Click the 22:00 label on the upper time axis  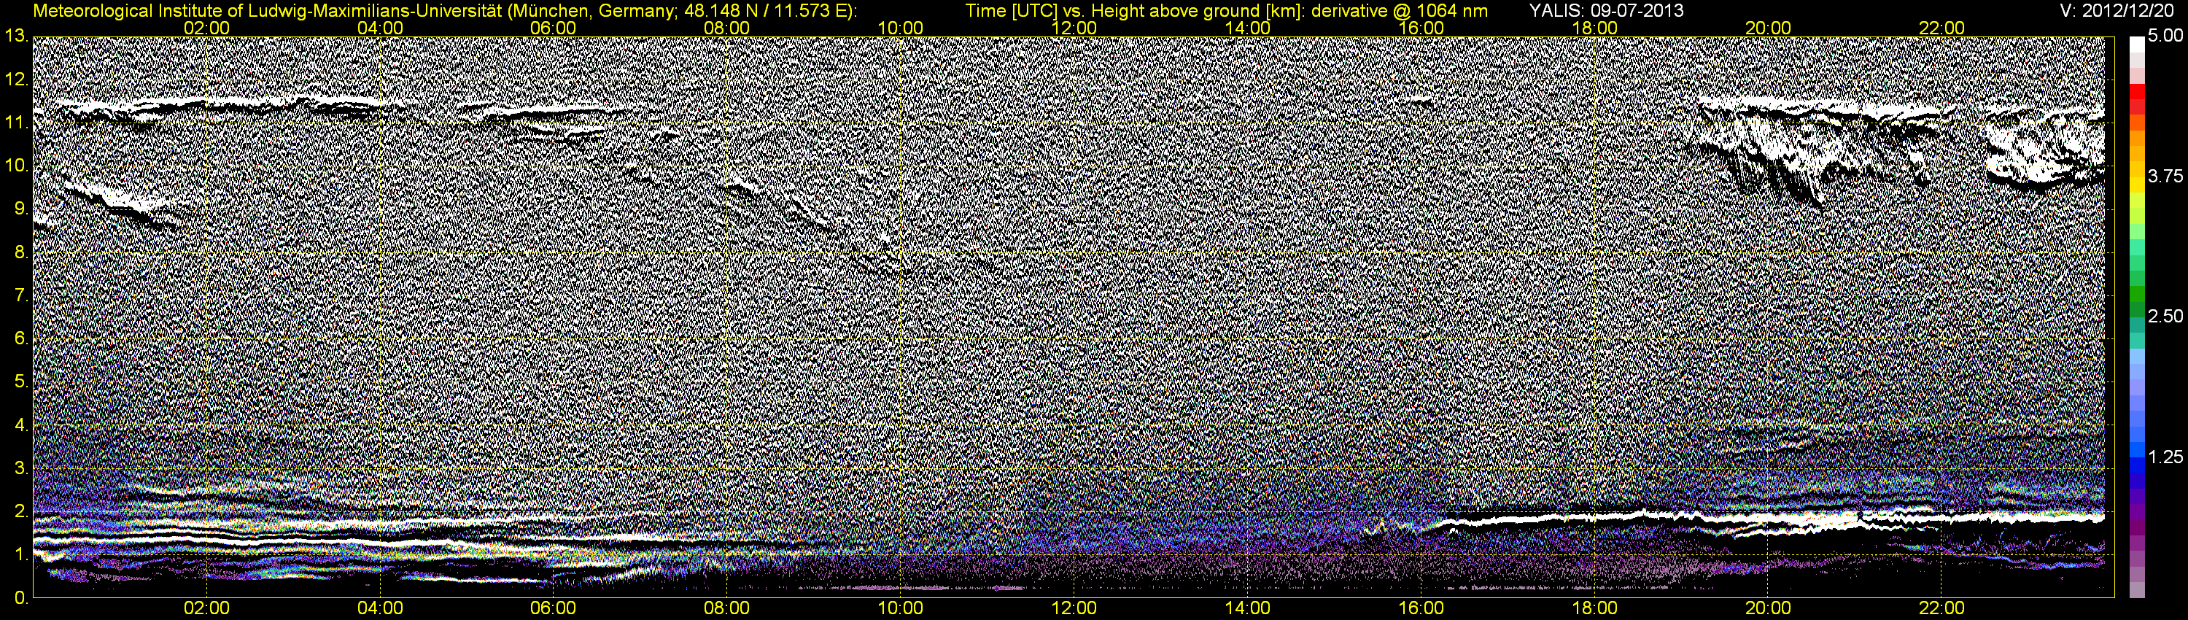pyautogui.click(x=1941, y=28)
